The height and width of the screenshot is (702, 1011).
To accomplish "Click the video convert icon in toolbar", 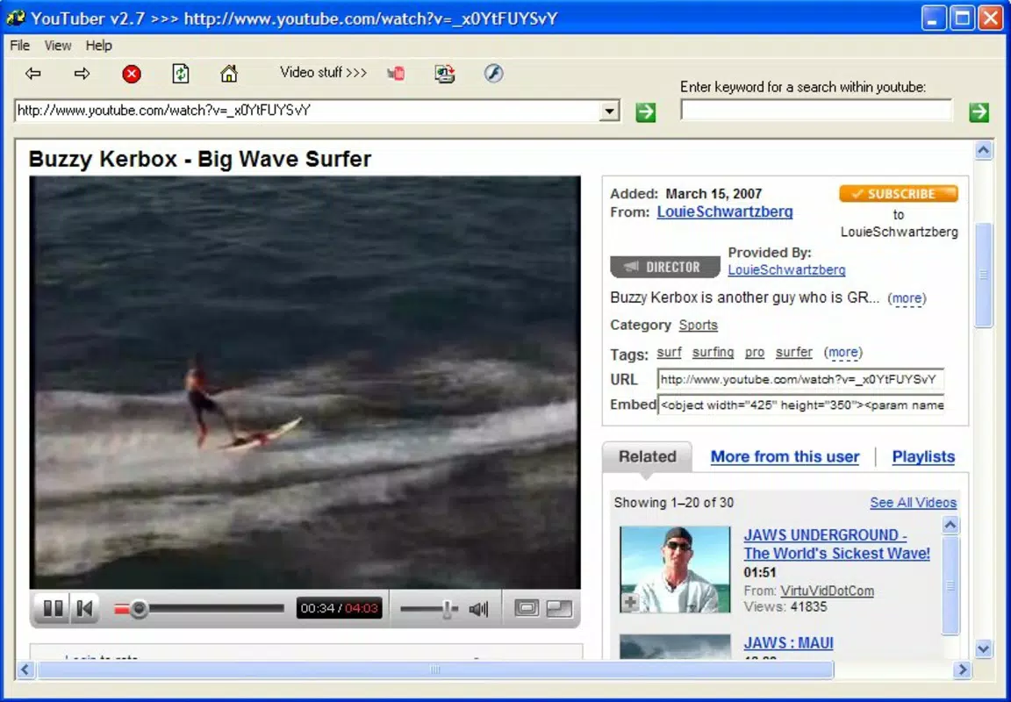I will [x=444, y=74].
